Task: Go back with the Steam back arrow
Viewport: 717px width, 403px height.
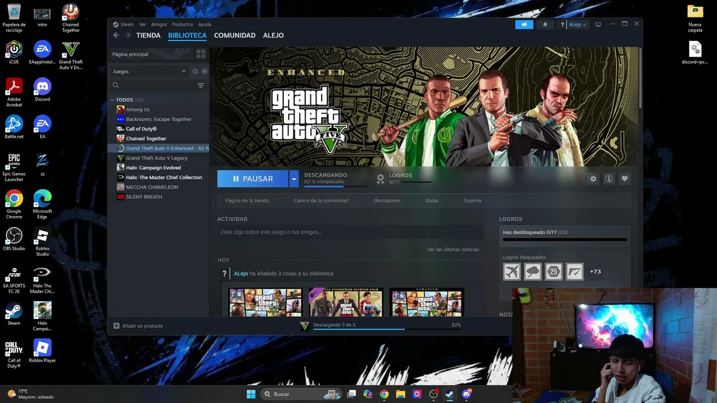Action: [116, 35]
